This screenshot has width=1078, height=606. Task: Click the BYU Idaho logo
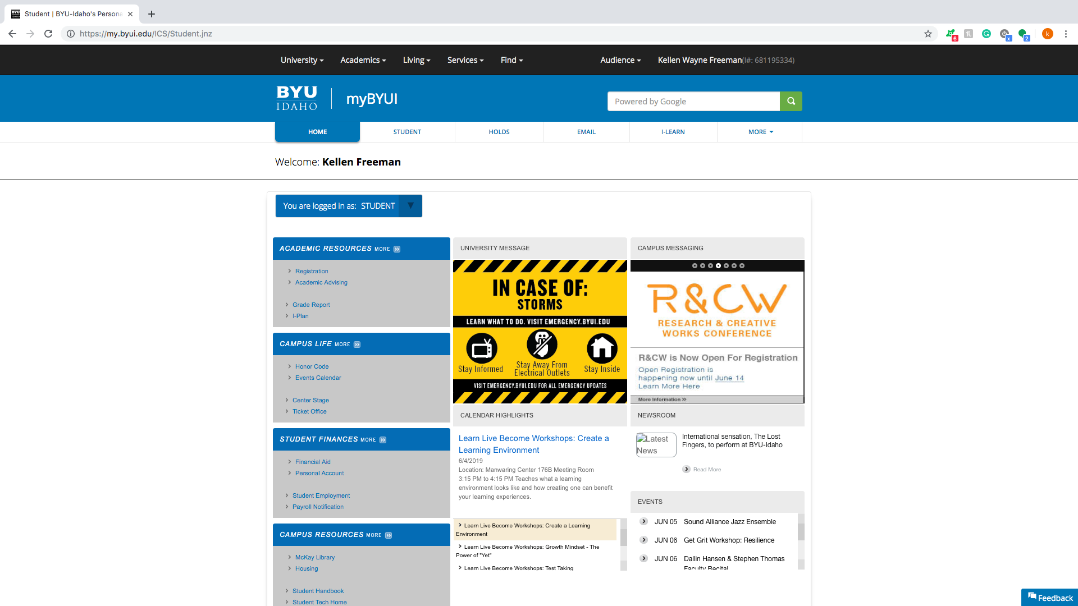tap(296, 98)
